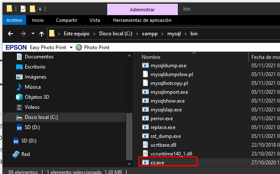Image resolution: width=280 pixels, height=174 pixels.
Task: Click the Objetos 3D icon
Action: pos(19,97)
